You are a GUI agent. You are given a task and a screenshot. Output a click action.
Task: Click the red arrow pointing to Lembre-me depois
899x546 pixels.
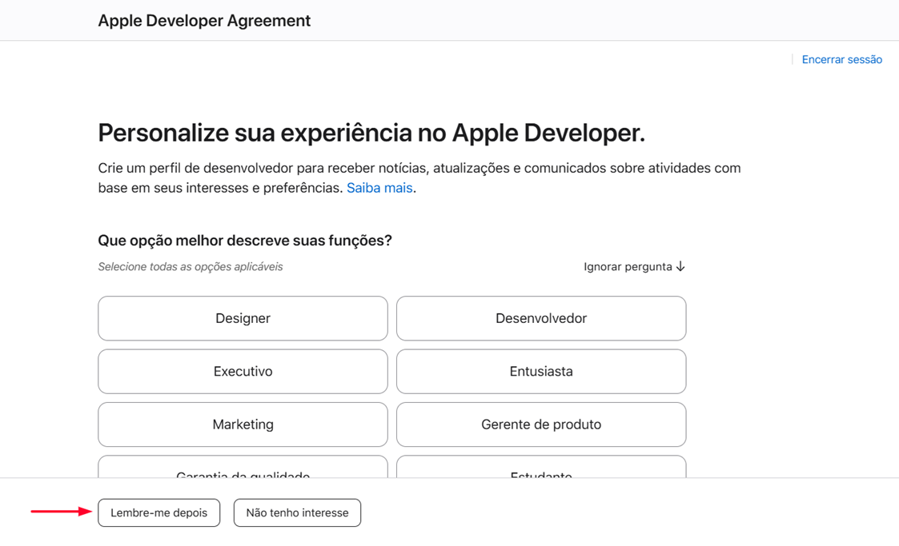(x=61, y=512)
